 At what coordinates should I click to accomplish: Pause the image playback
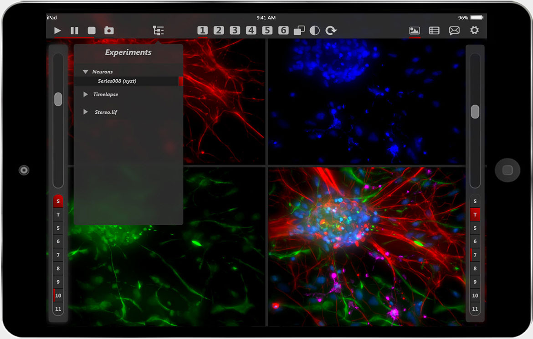click(74, 31)
